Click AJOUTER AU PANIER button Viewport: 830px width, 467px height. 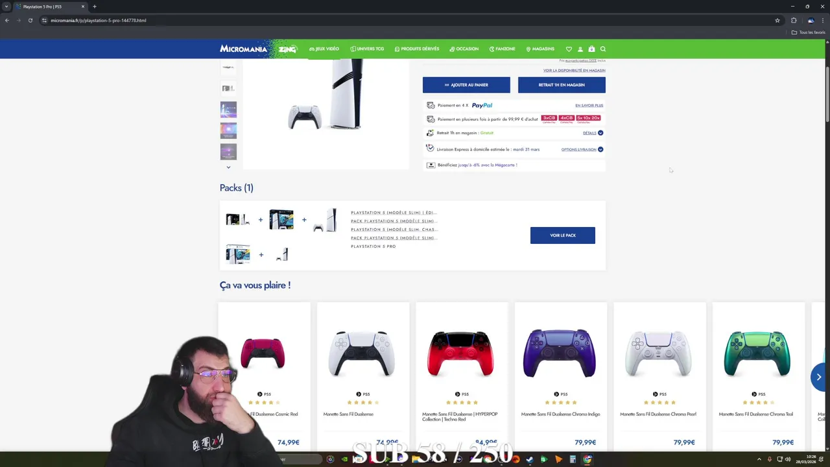[x=466, y=85]
